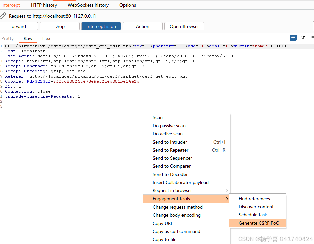Click the Host: localhost header line
This screenshot has width=314, height=244.
[x=25, y=51]
